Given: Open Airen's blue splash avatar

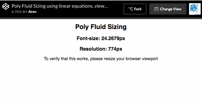Looking at the screenshot, I should [195, 9].
